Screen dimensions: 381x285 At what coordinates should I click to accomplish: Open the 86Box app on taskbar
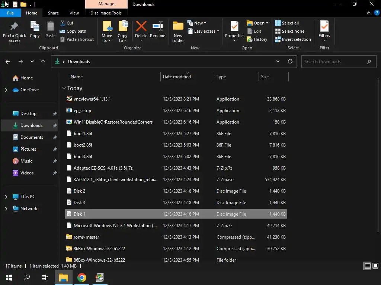[100, 278]
